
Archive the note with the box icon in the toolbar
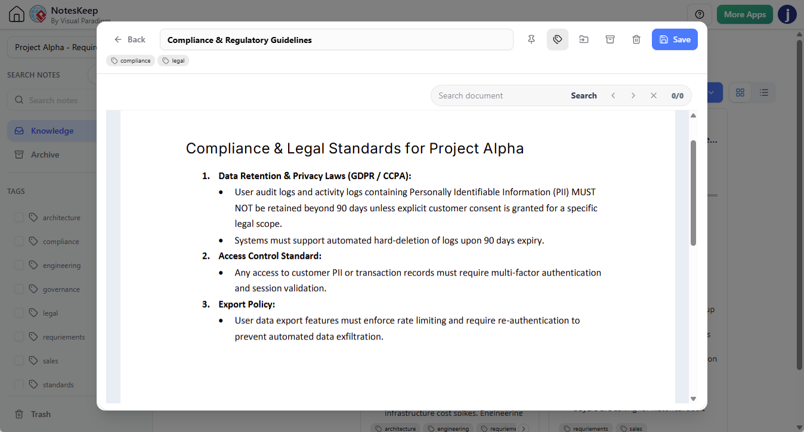(x=610, y=39)
